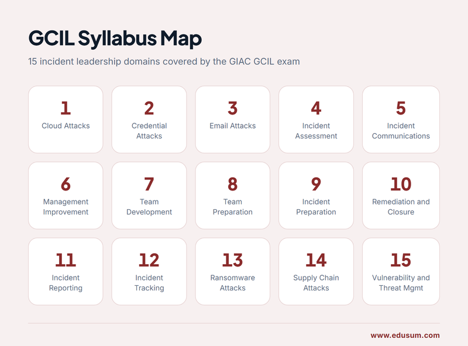Click the subtitle about 15 incident leadership domains
468x346 pixels.
164,61
